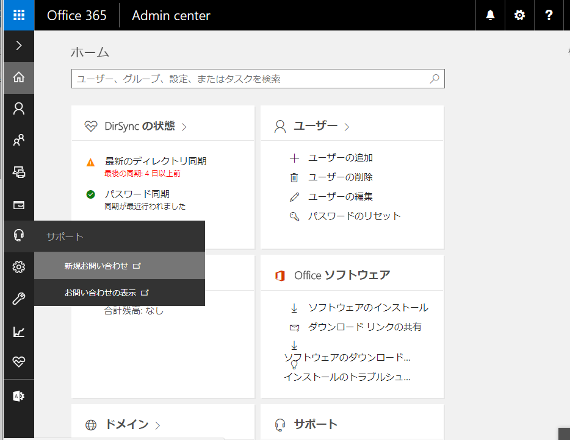This screenshot has width=570, height=440.
Task: Select 新規お問い合わせ from support flyout
Action: click(x=120, y=266)
